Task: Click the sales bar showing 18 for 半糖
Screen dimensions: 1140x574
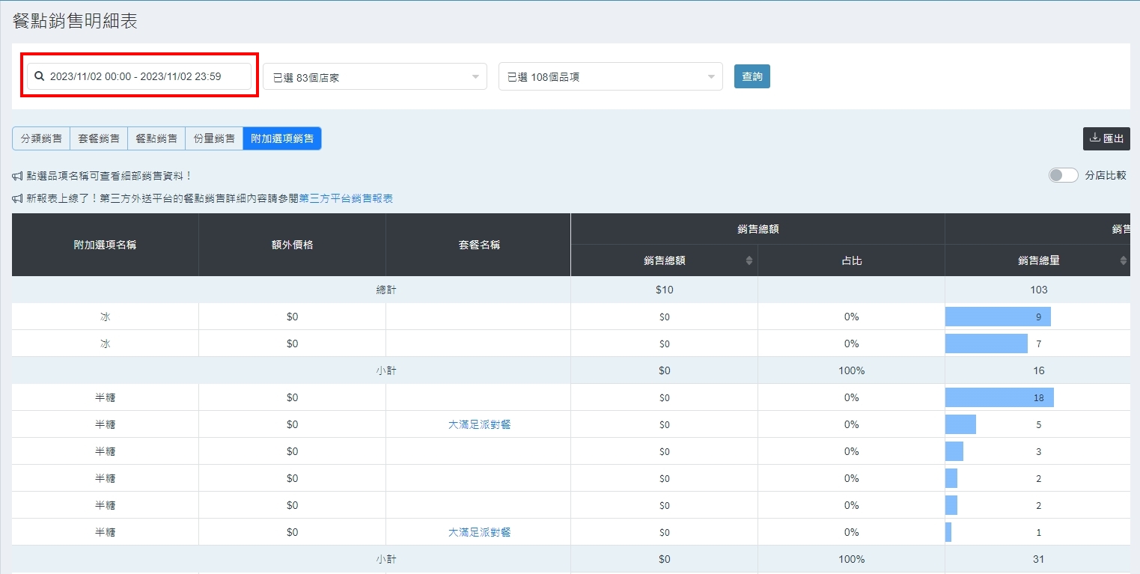Action: pos(999,397)
